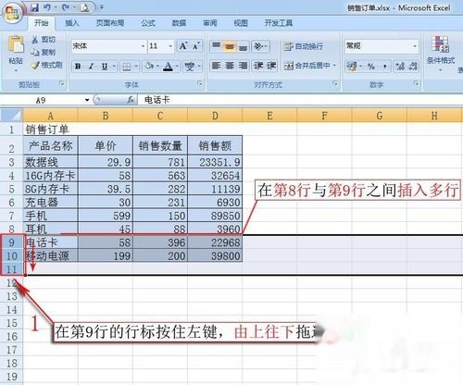Click the Insert Function fx button

pos(131,100)
